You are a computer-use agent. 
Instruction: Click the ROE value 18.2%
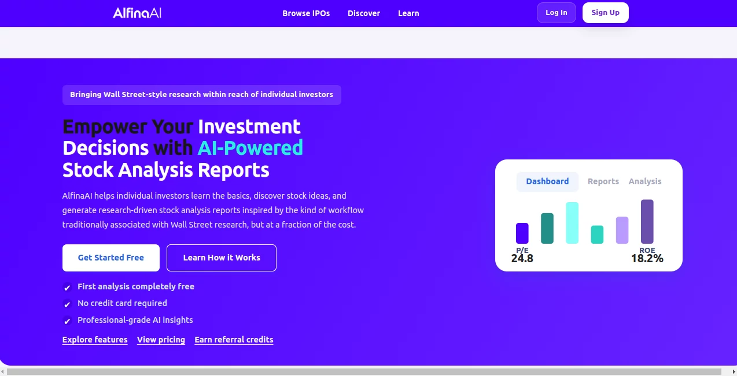647,259
